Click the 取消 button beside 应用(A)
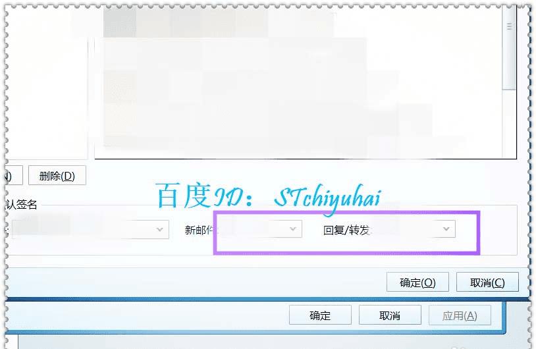 click(390, 315)
